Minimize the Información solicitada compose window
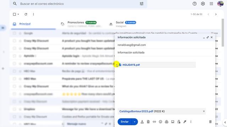Image resolution: width=227 pixels, height=127 pixels. tap(204, 37)
